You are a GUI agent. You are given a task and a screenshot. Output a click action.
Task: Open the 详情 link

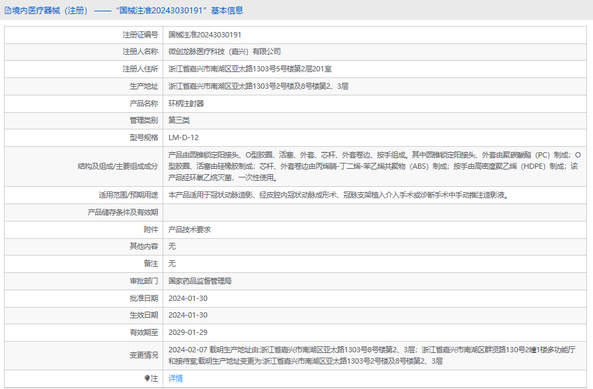click(175, 378)
